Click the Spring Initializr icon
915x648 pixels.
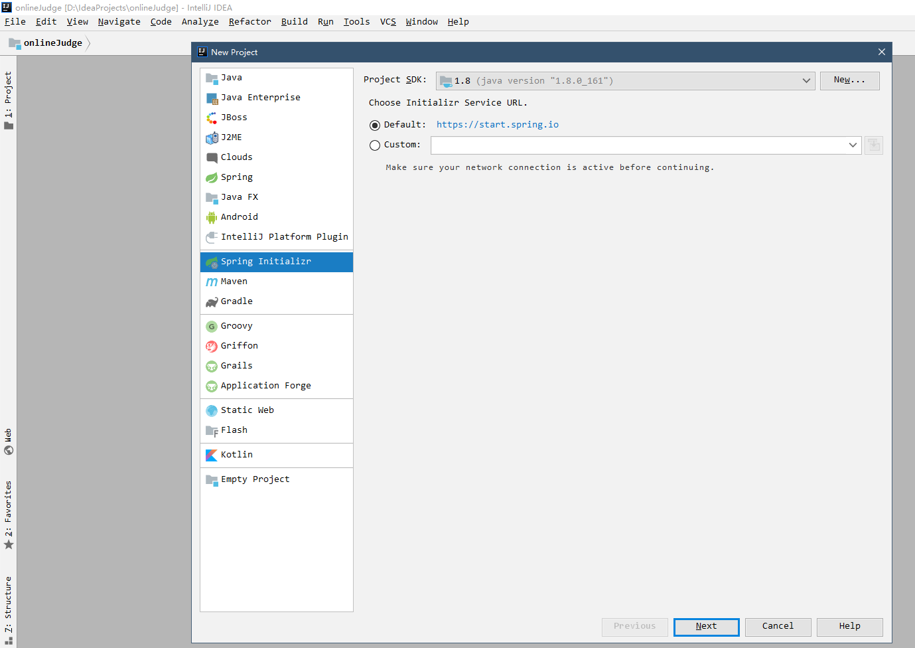212,262
